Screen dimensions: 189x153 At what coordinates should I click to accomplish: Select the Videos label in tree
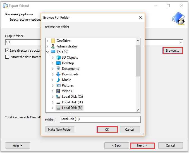67,91
